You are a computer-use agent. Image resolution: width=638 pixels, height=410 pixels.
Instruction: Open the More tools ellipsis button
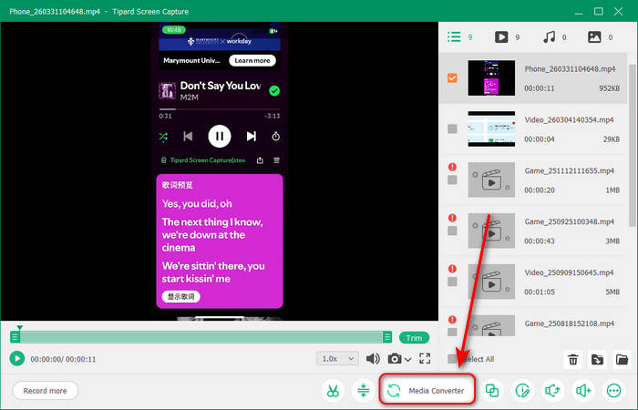(x=613, y=391)
